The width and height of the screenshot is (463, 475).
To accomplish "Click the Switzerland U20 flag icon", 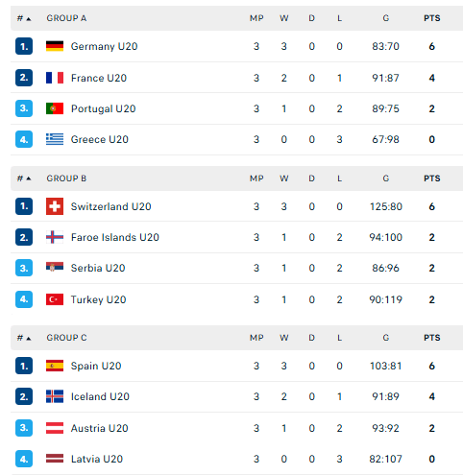I will 55,206.
